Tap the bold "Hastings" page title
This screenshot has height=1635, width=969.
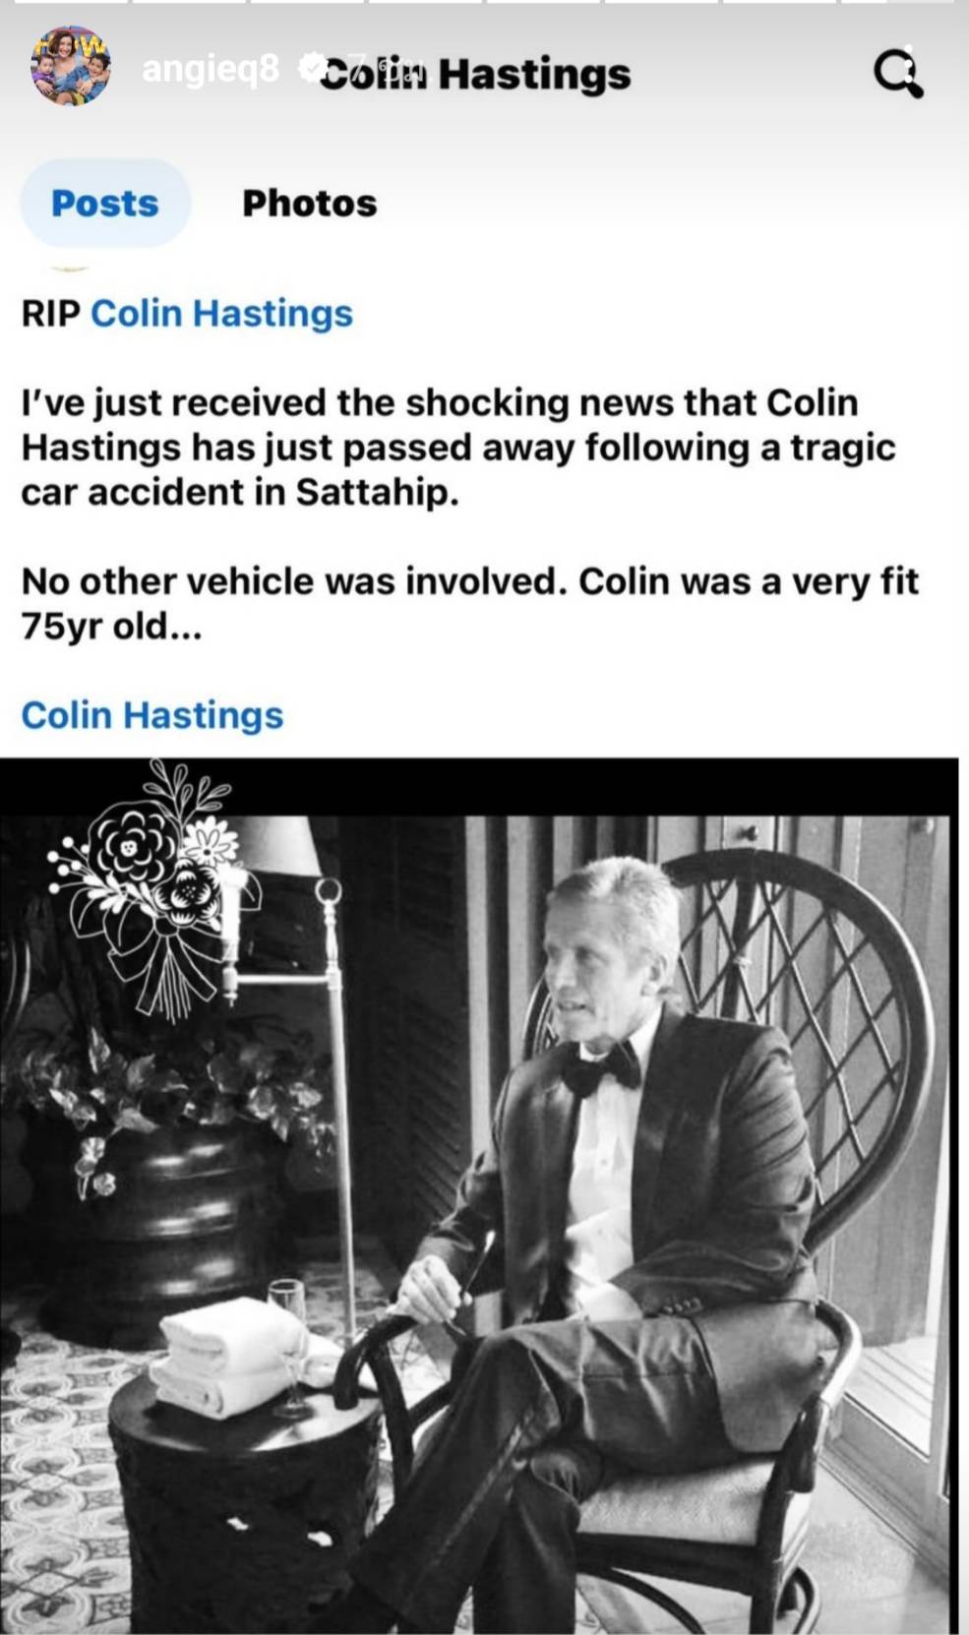click(534, 74)
